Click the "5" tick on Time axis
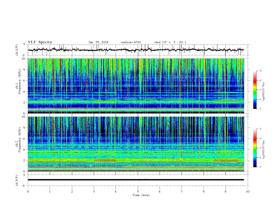Viewport: 279px width, 215px height. pyautogui.click(x=138, y=191)
